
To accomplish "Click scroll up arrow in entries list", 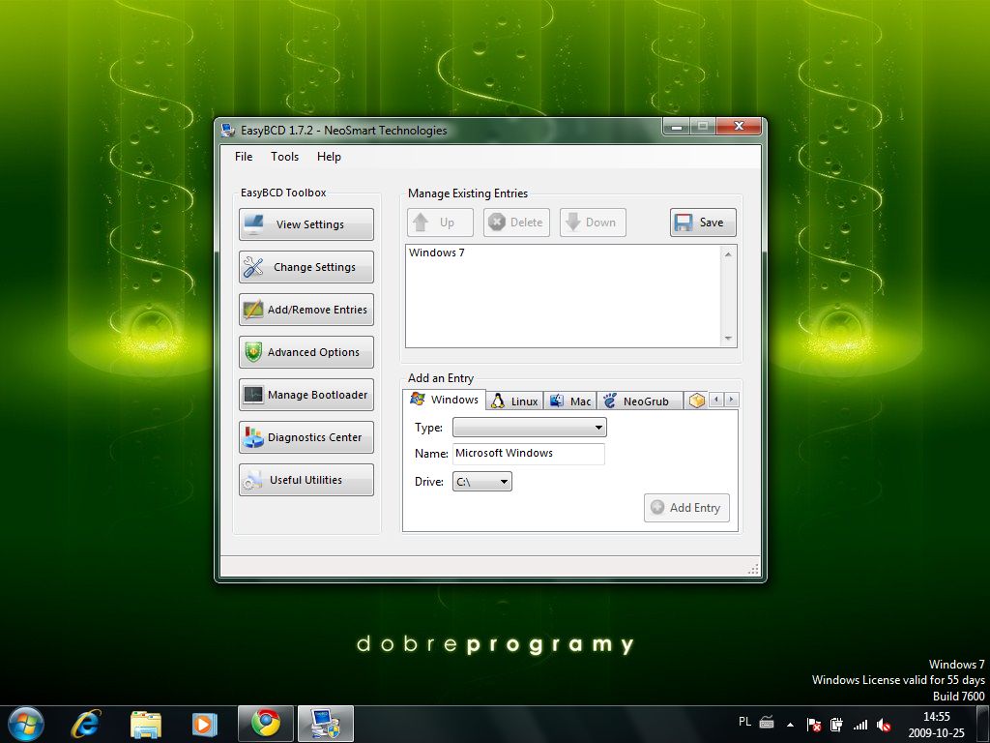I will 728,254.
